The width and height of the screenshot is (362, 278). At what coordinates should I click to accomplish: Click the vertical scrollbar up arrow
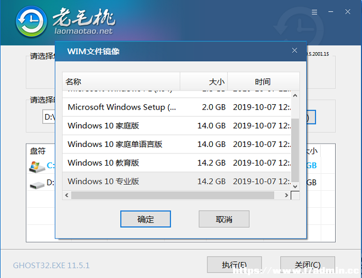pos(295,95)
